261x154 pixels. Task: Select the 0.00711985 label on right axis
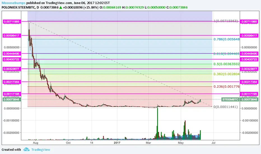coord(249,22)
